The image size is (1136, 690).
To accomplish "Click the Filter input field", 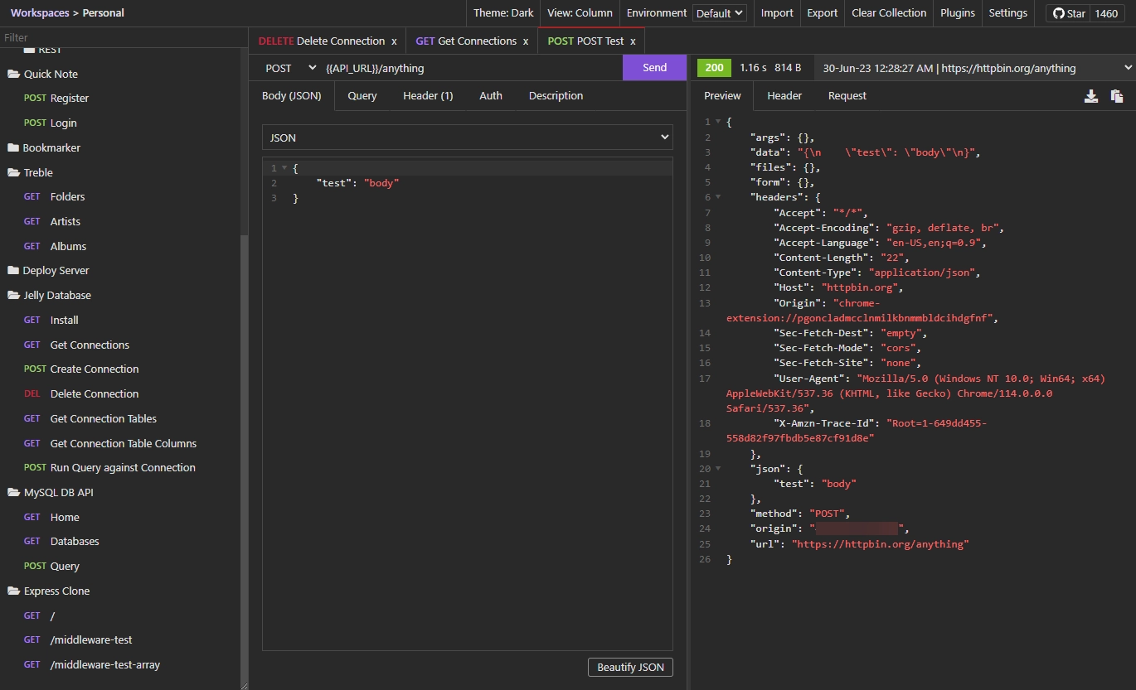I will click(123, 37).
